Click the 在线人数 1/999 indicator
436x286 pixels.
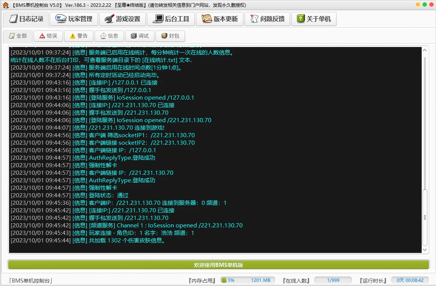pyautogui.click(x=333, y=280)
